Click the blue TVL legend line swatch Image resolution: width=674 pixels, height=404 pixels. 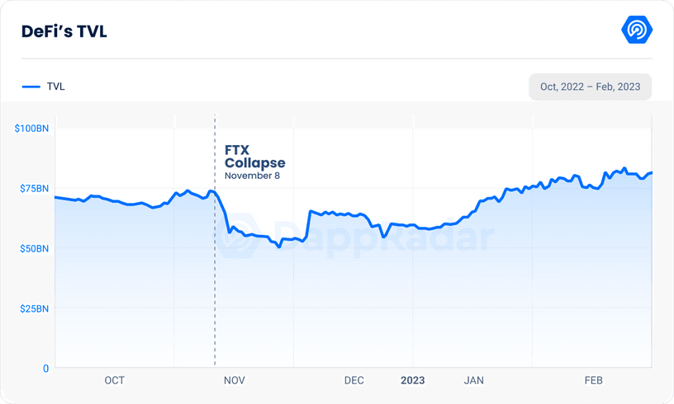[x=31, y=87]
